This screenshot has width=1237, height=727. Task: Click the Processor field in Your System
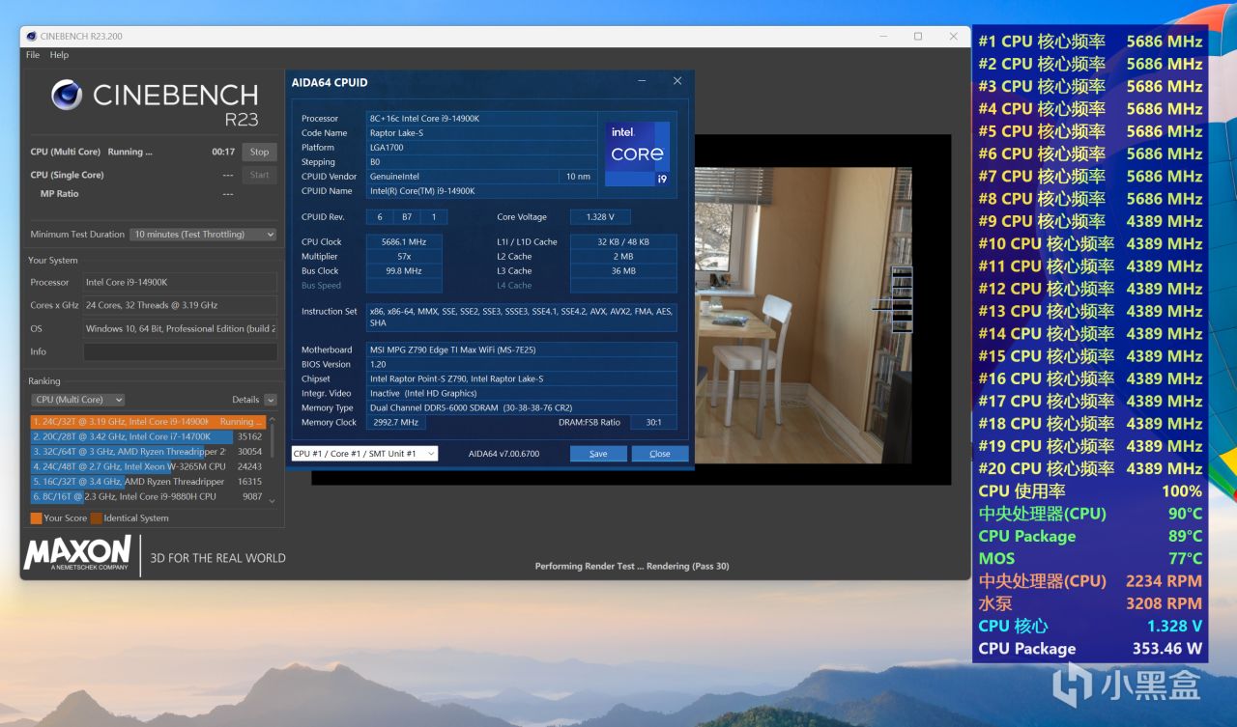(180, 282)
